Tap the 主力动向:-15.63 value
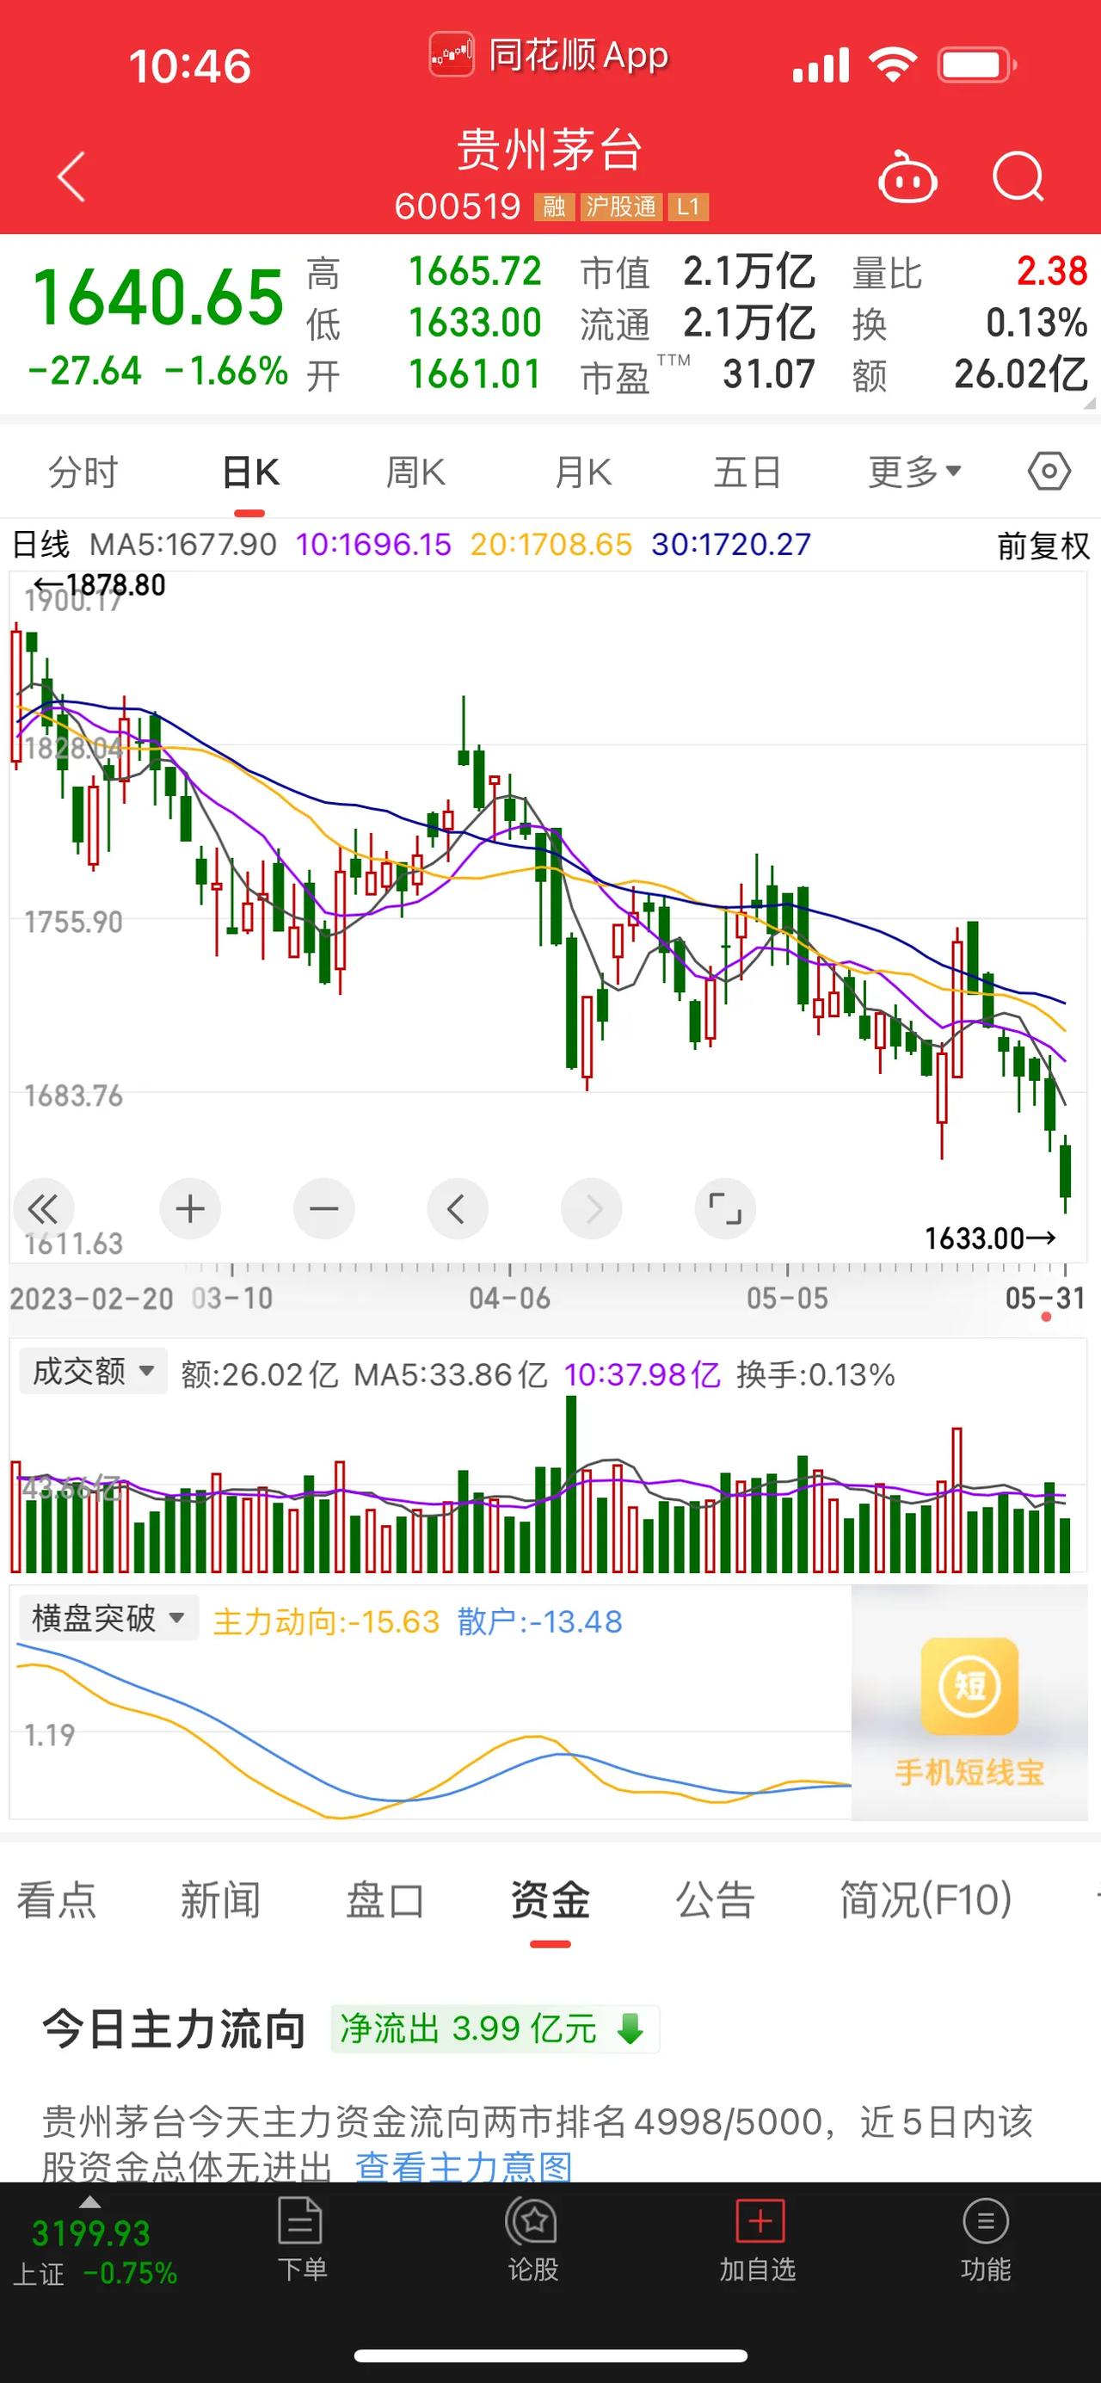 [326, 1621]
